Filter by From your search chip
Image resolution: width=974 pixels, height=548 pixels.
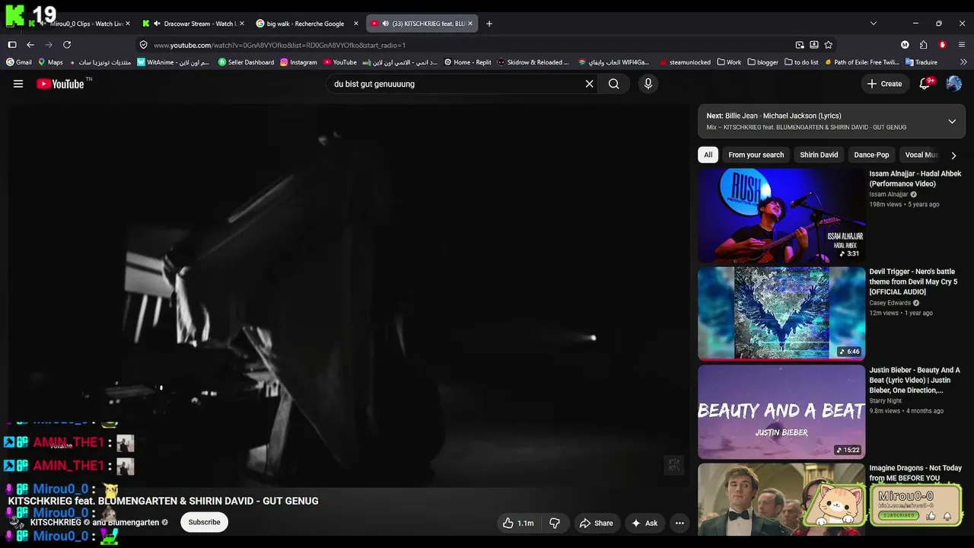756,155
